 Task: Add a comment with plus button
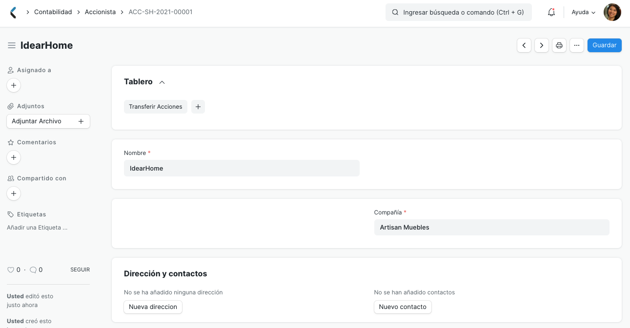point(14,157)
